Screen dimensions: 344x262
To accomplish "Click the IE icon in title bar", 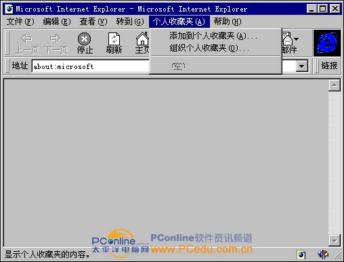I will pos(9,9).
